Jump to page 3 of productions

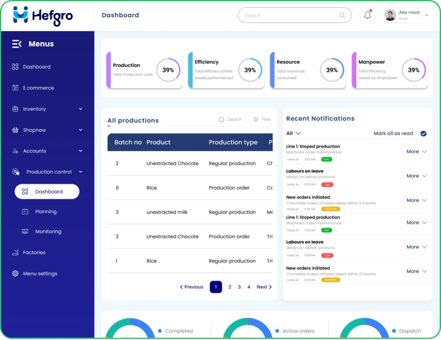pyautogui.click(x=239, y=287)
